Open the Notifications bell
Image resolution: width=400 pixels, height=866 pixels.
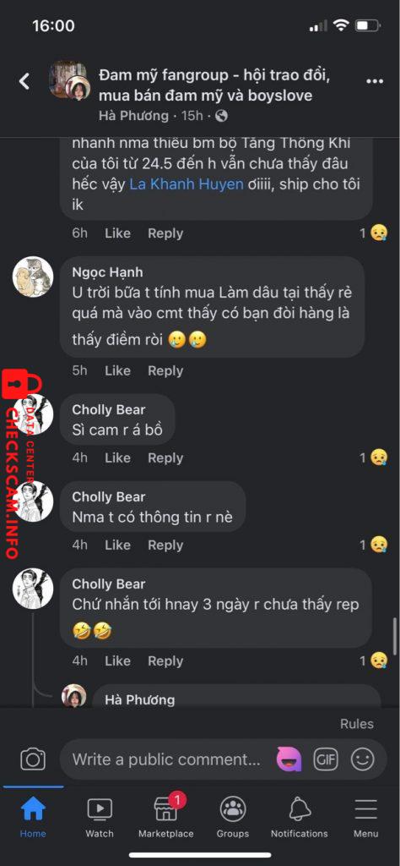(x=300, y=816)
